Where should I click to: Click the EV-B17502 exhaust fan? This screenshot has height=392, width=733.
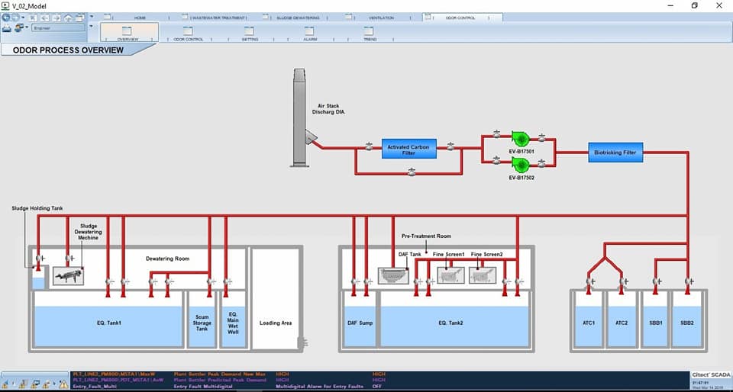(x=519, y=164)
